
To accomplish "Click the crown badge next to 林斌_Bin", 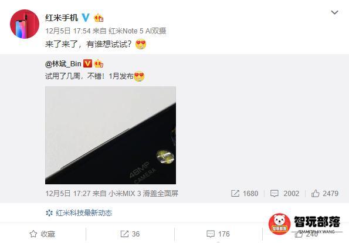I will (99, 64).
